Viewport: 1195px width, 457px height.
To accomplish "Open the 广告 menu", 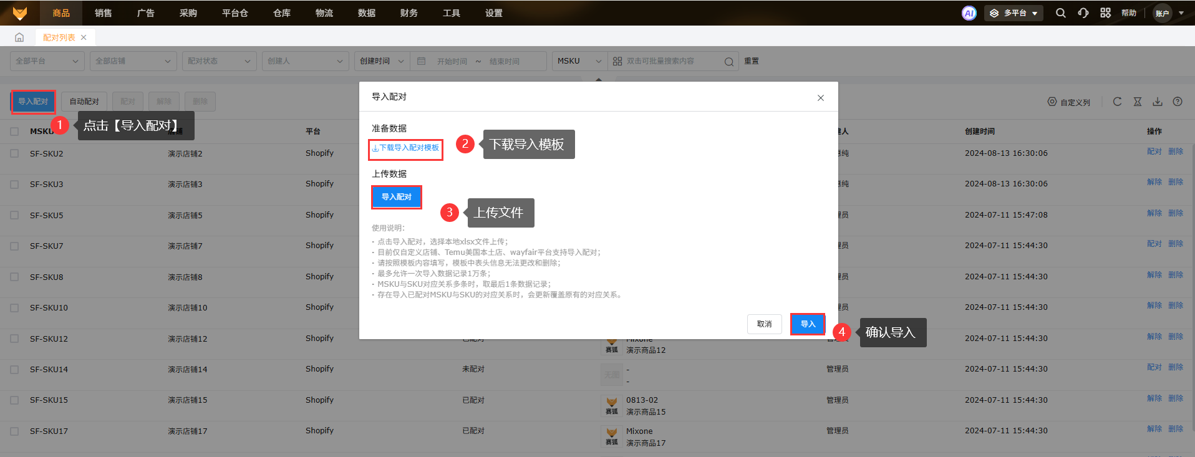I will coord(146,13).
